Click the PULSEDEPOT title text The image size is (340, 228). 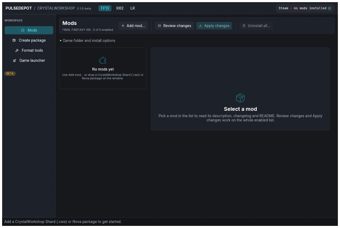[x=19, y=8]
